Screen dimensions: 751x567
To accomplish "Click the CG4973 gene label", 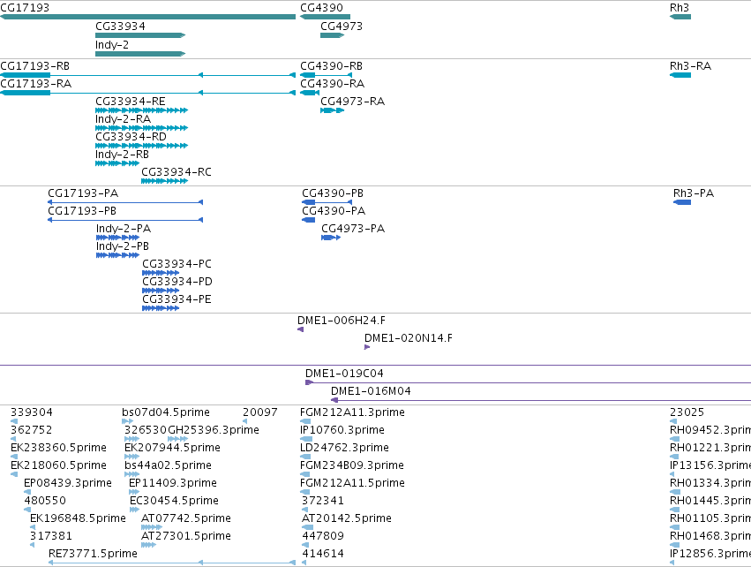I will click(342, 26).
